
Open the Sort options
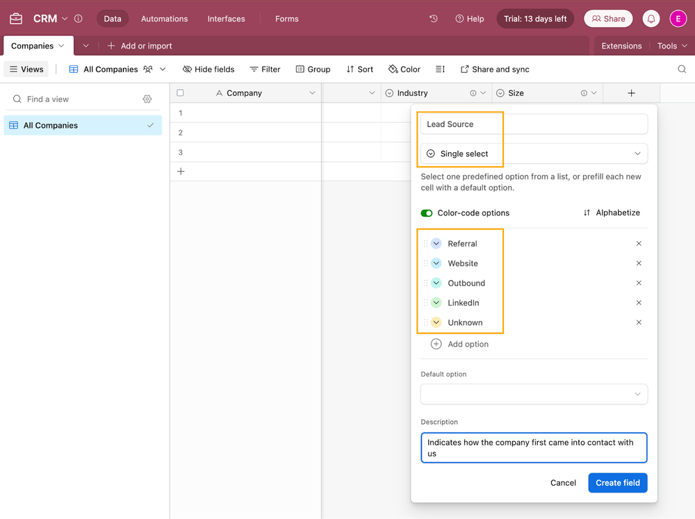pyautogui.click(x=359, y=69)
